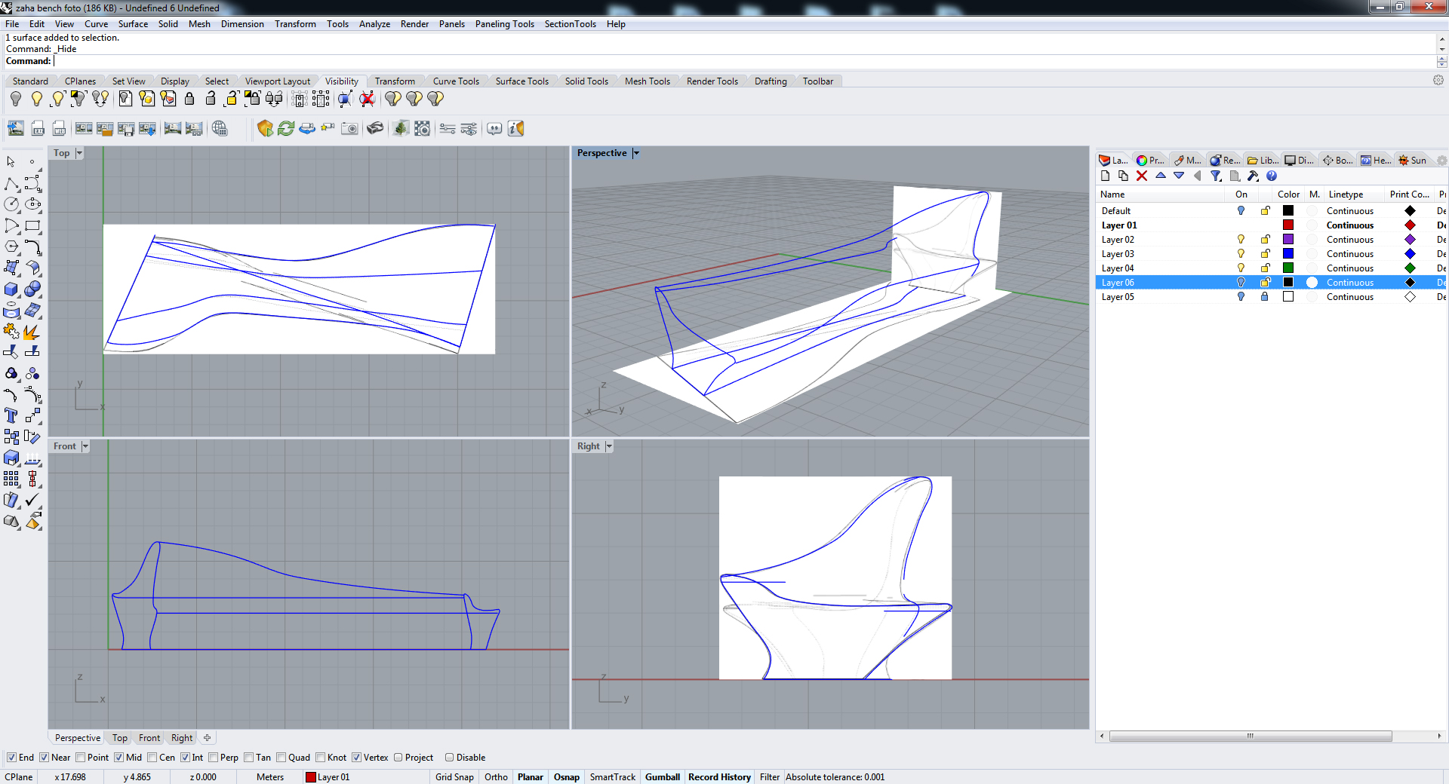Switch to the Curve Tools toolbar tab
Screen dimensions: 1449x784
coord(456,81)
